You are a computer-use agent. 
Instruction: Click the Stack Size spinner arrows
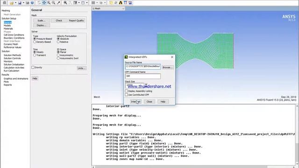coord(146,85)
